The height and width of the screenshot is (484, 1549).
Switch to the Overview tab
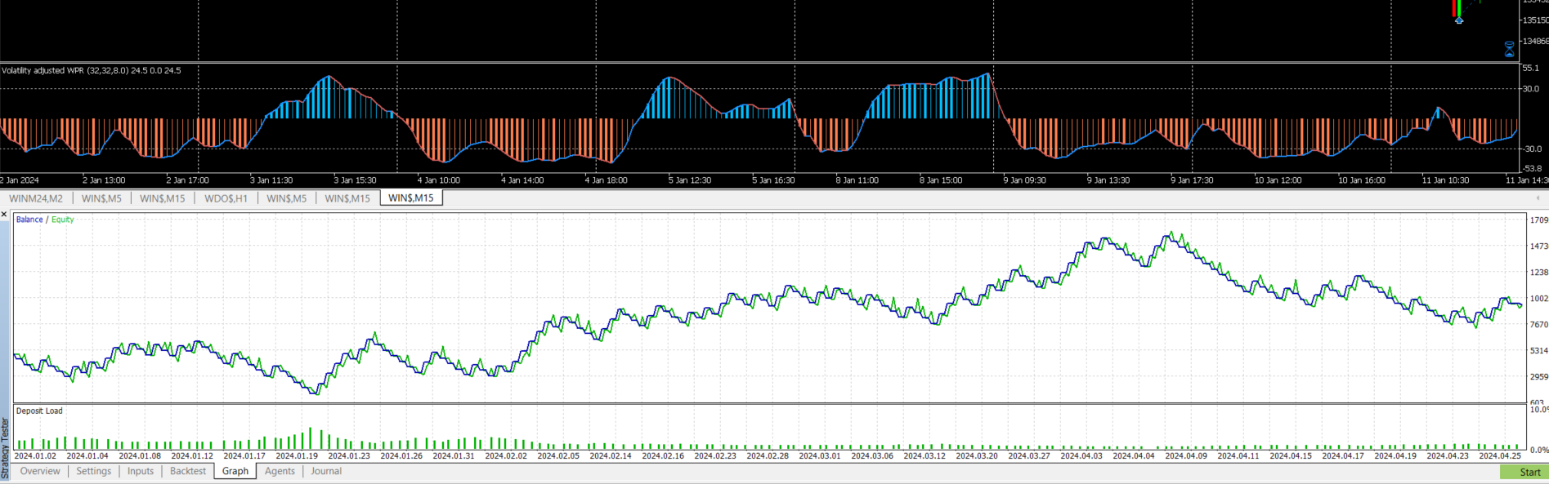coord(40,472)
